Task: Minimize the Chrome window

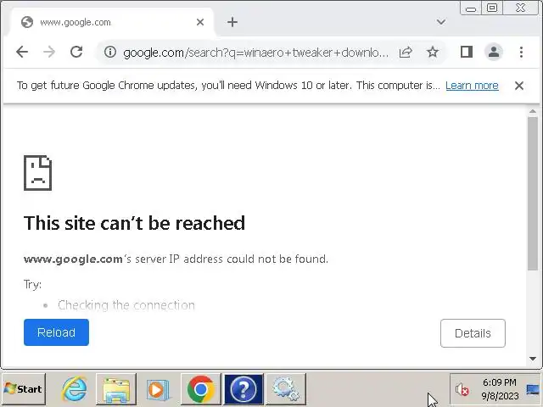Action: [x=471, y=8]
